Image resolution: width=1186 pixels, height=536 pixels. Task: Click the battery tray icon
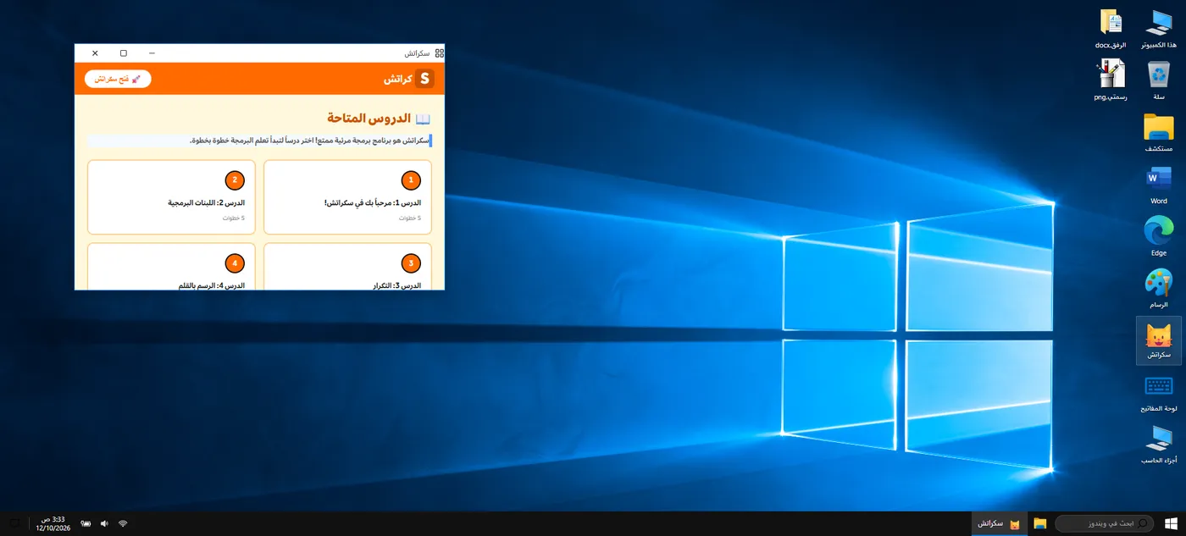[86, 523]
